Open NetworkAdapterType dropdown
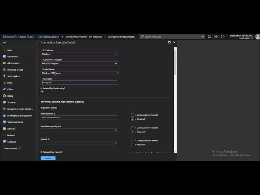Viewport: 260px width, 195px height. [80, 130]
